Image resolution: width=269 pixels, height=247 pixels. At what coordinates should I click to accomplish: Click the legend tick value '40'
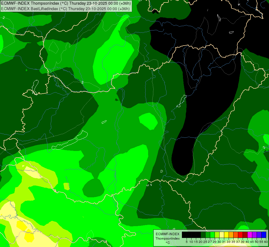click(247, 242)
